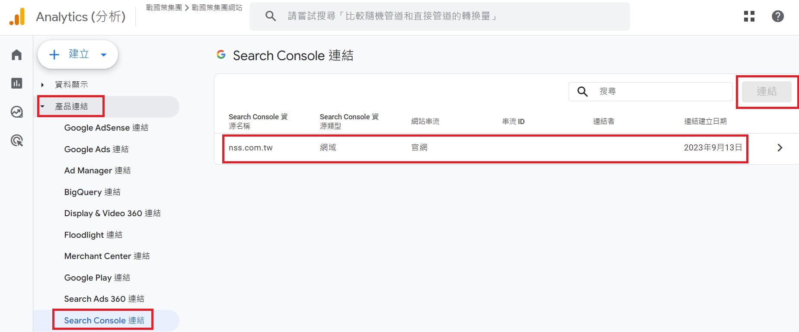Open Ad Manager 連結
Image resolution: width=799 pixels, height=332 pixels.
97,170
